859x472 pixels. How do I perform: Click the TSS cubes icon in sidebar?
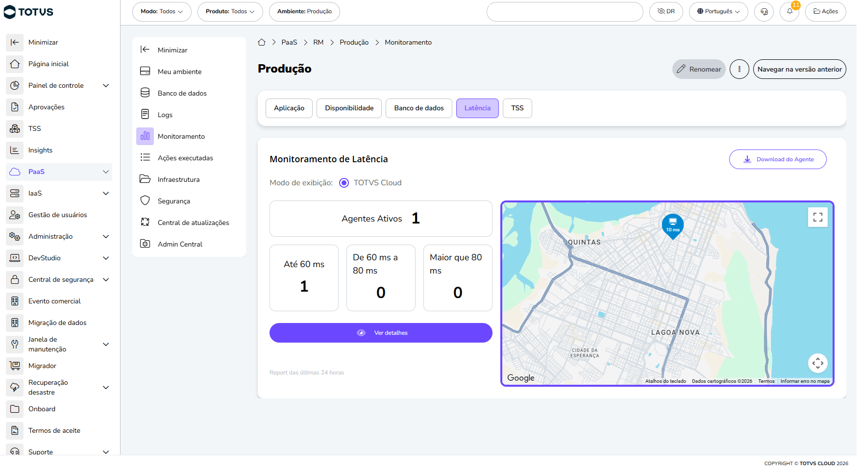point(15,128)
